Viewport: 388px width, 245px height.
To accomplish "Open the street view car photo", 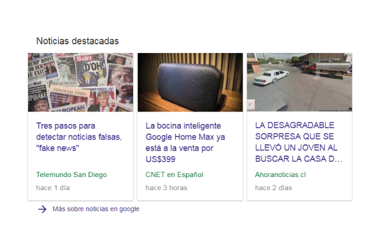I will click(300, 82).
